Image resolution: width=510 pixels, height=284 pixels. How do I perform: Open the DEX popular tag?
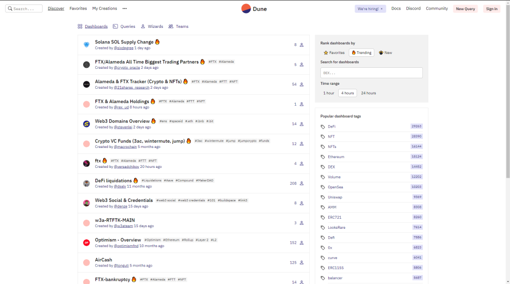[x=331, y=167]
